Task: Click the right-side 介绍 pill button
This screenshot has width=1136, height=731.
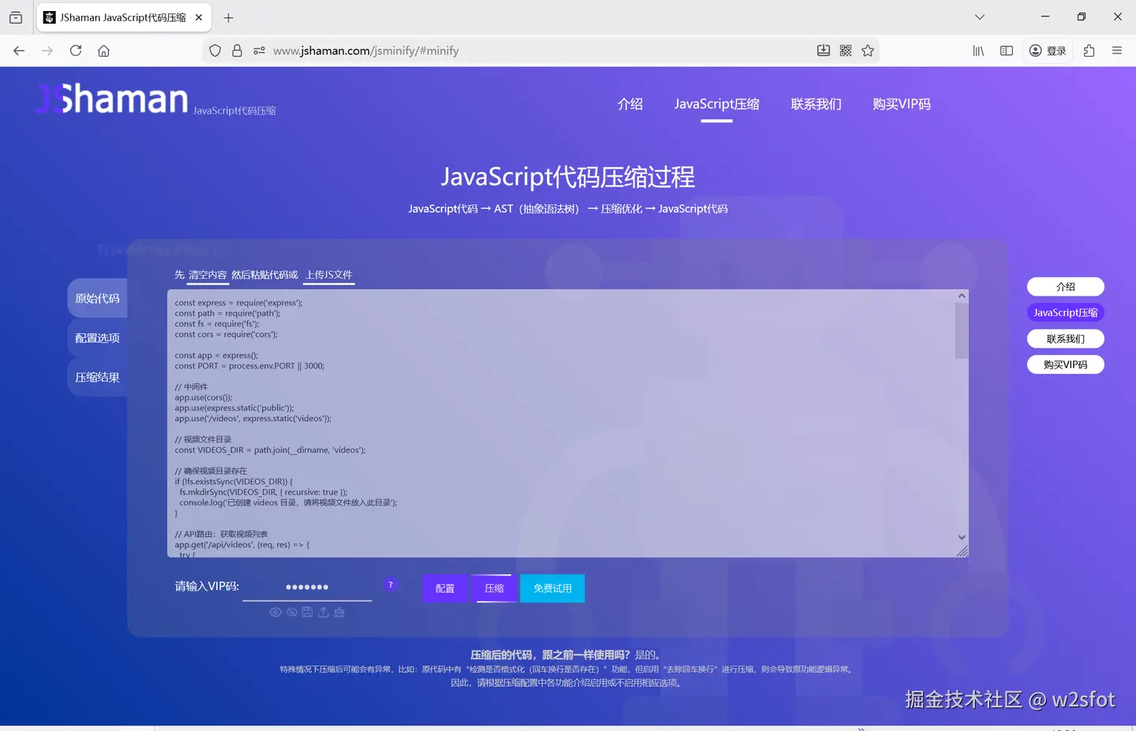Action: tap(1066, 286)
